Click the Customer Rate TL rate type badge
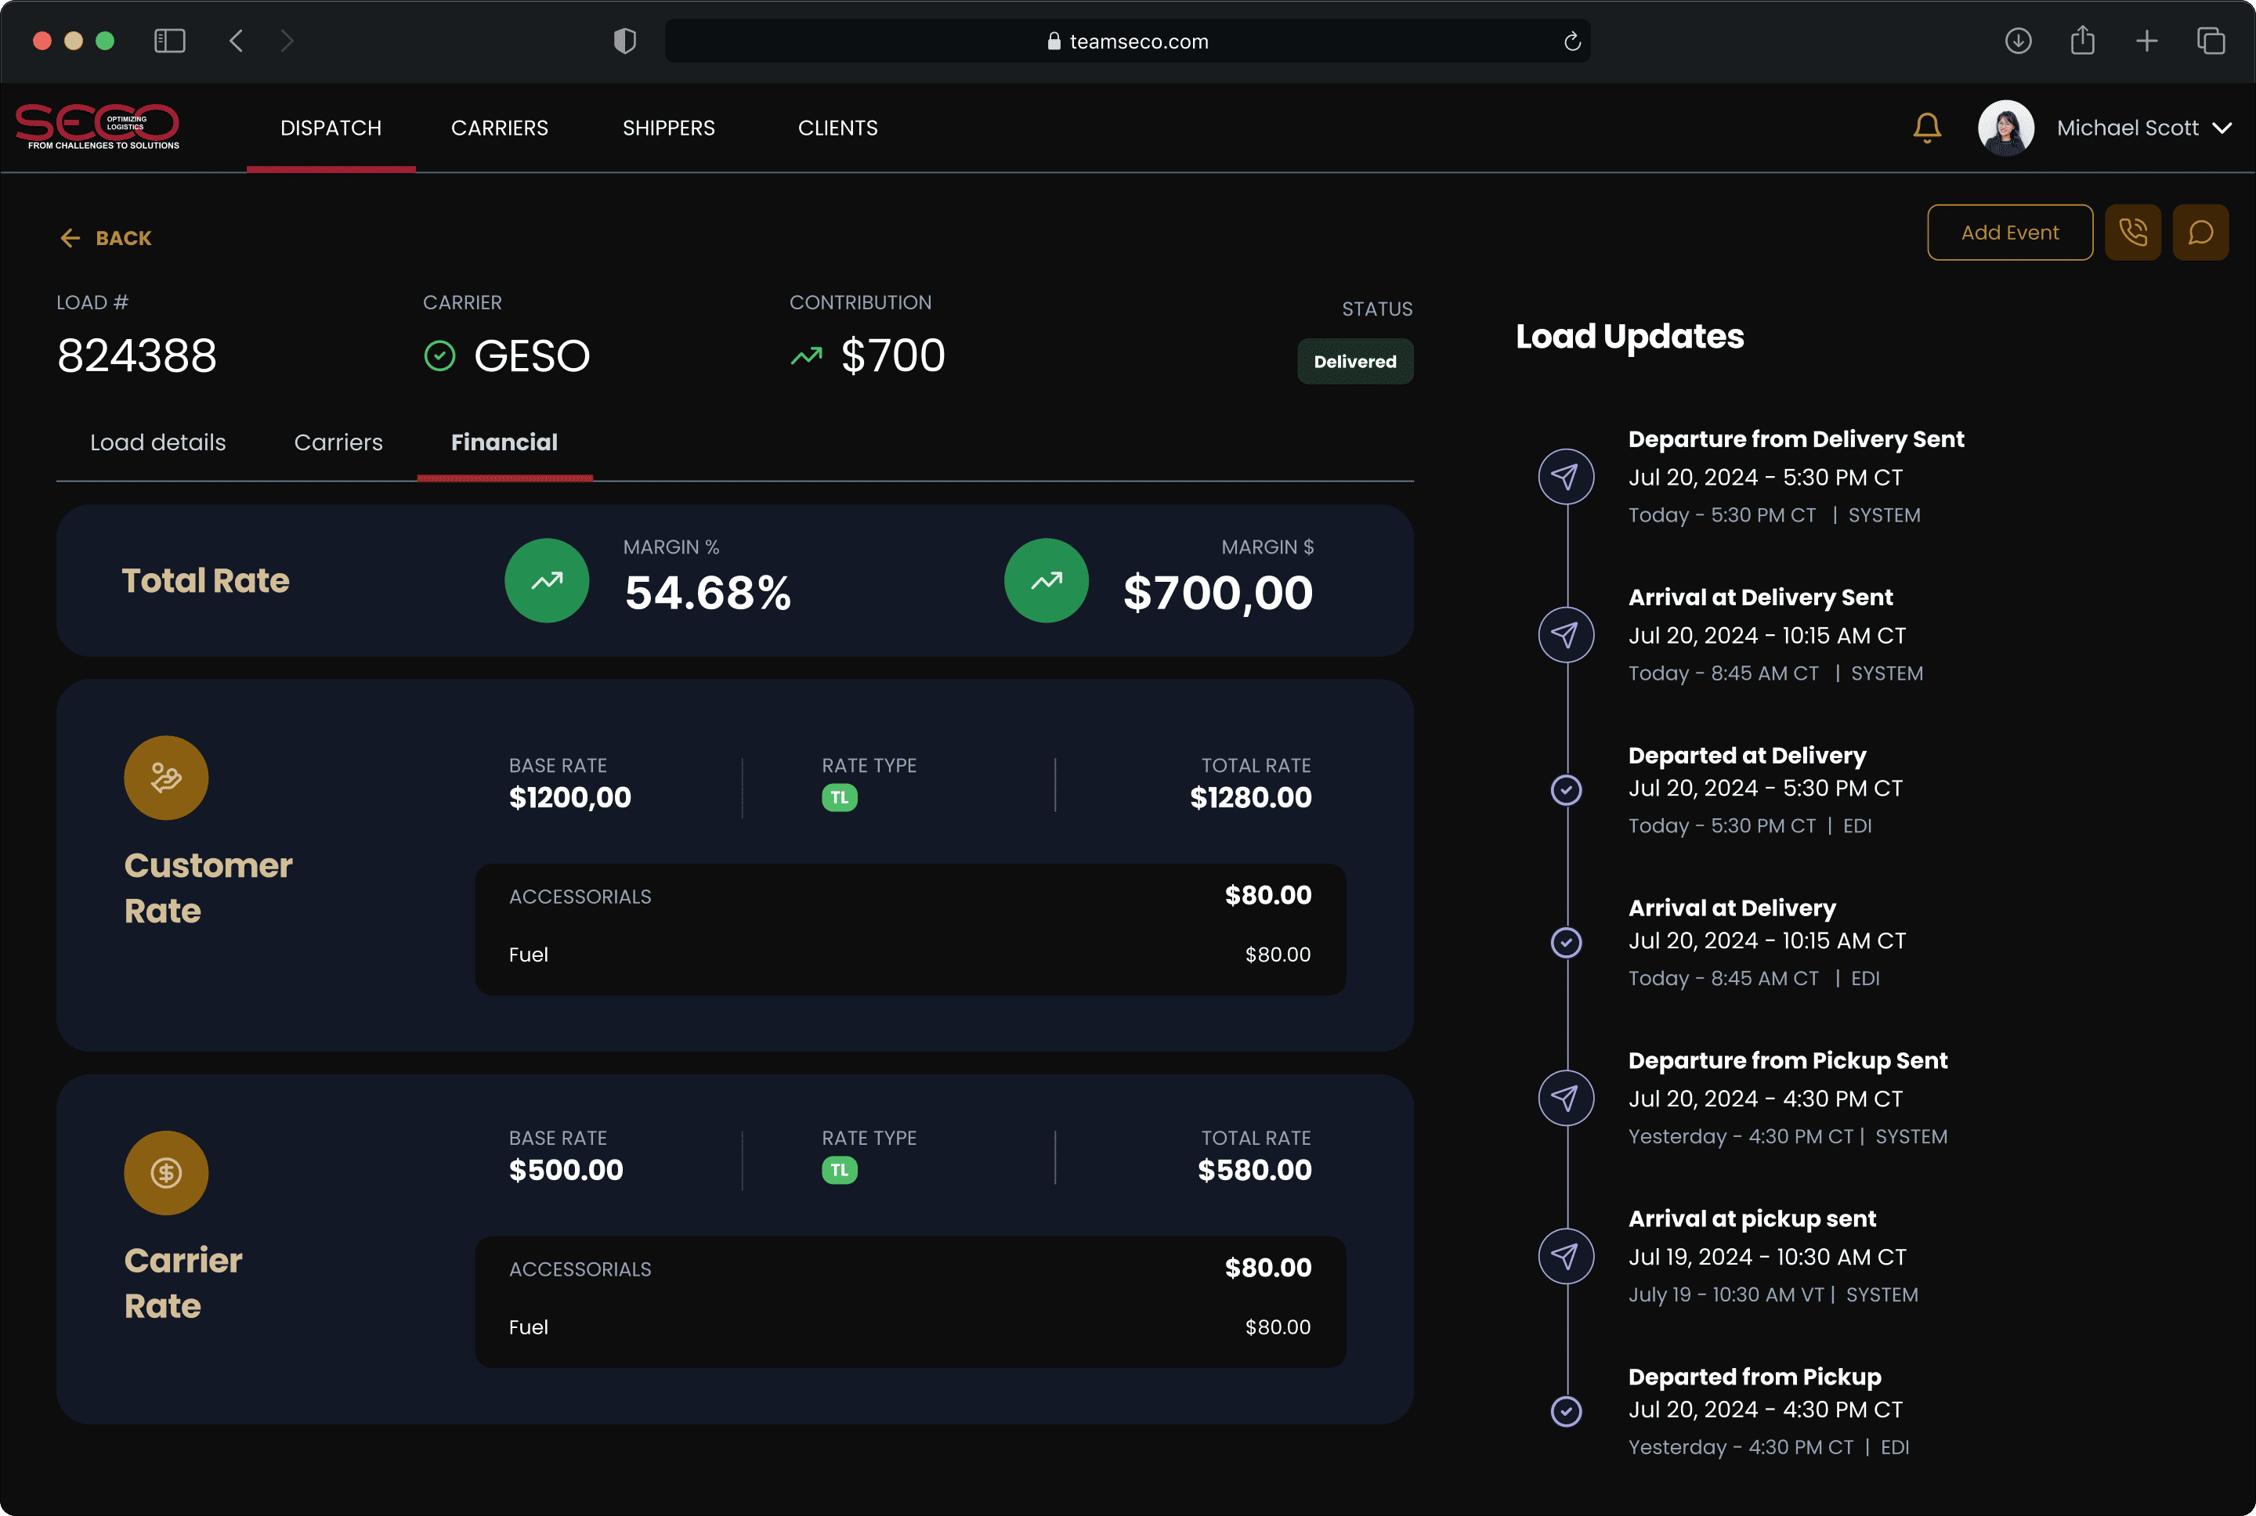 [x=840, y=798]
